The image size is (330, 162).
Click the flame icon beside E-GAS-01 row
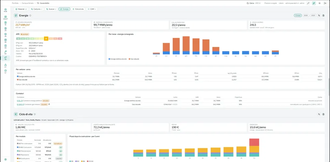[x=49, y=104]
